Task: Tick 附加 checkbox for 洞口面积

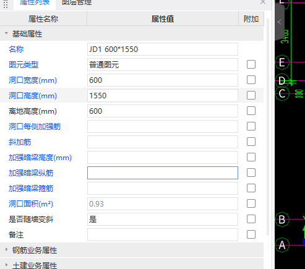Action: coord(251,203)
